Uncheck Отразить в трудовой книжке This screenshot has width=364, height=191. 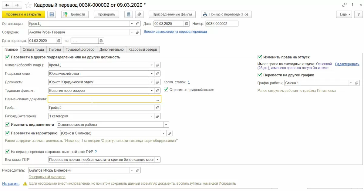pyautogui.click(x=166, y=90)
